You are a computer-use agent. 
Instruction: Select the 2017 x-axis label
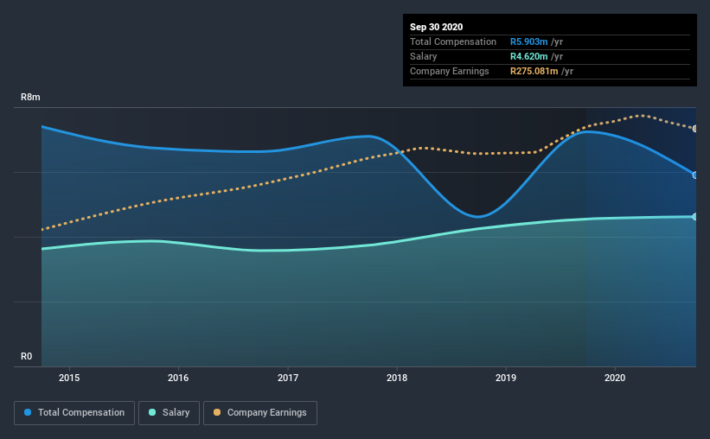coord(288,378)
